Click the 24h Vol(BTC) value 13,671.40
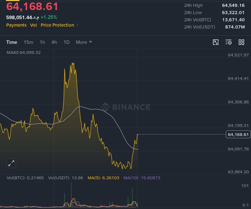This screenshot has width=251, height=209. point(233,20)
